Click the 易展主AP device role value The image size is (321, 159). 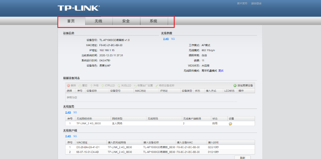click(x=105, y=66)
